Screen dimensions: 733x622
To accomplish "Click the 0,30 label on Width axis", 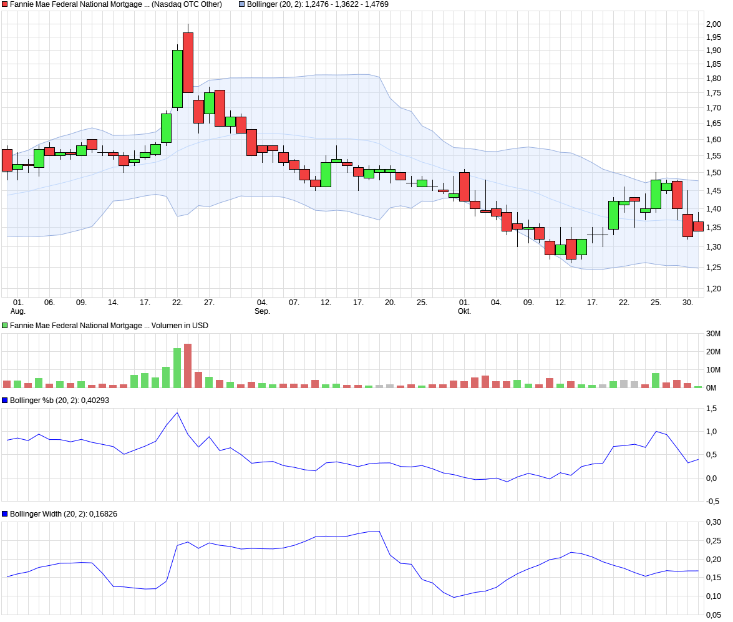I will 714,522.
